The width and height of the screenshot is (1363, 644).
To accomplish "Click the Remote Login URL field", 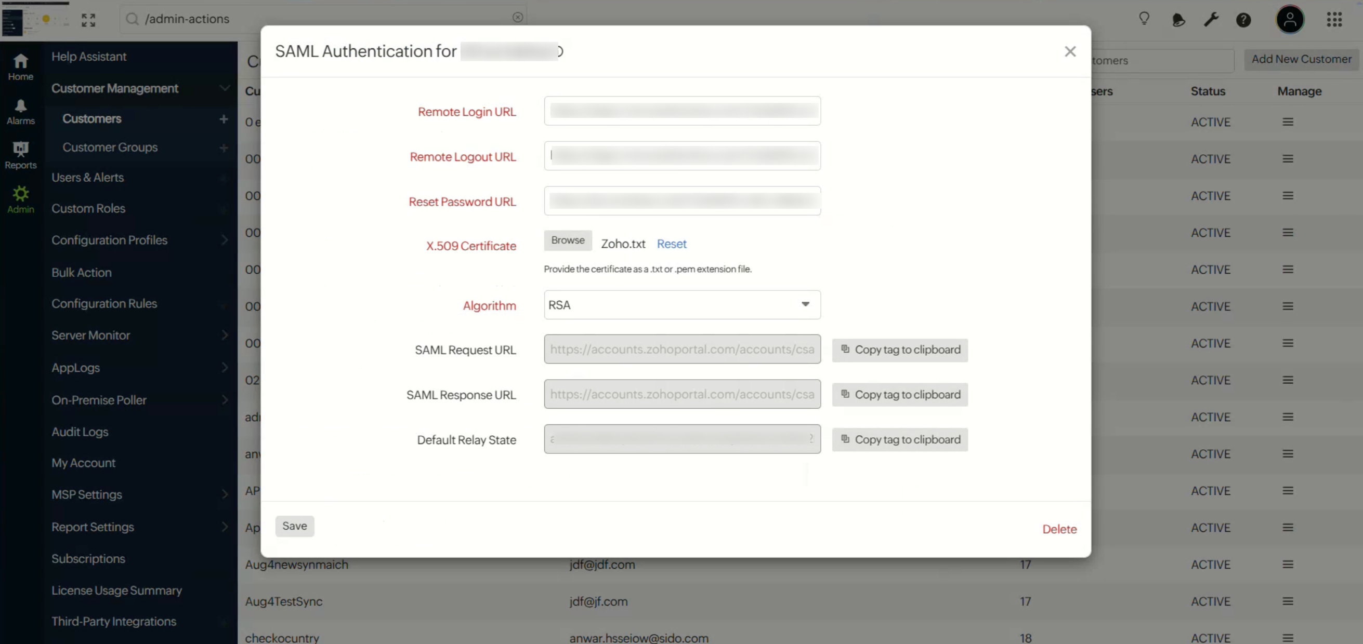I will (x=682, y=111).
